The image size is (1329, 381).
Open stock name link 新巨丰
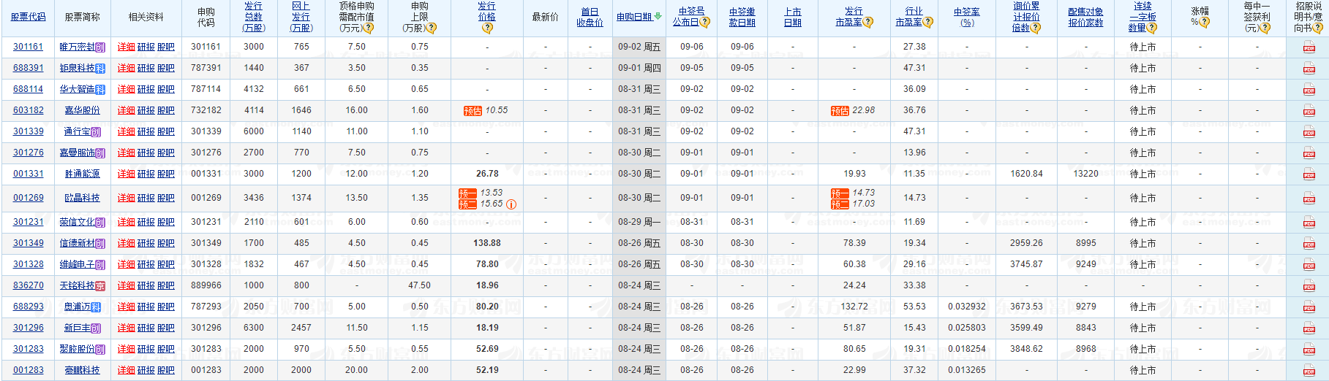[x=78, y=328]
